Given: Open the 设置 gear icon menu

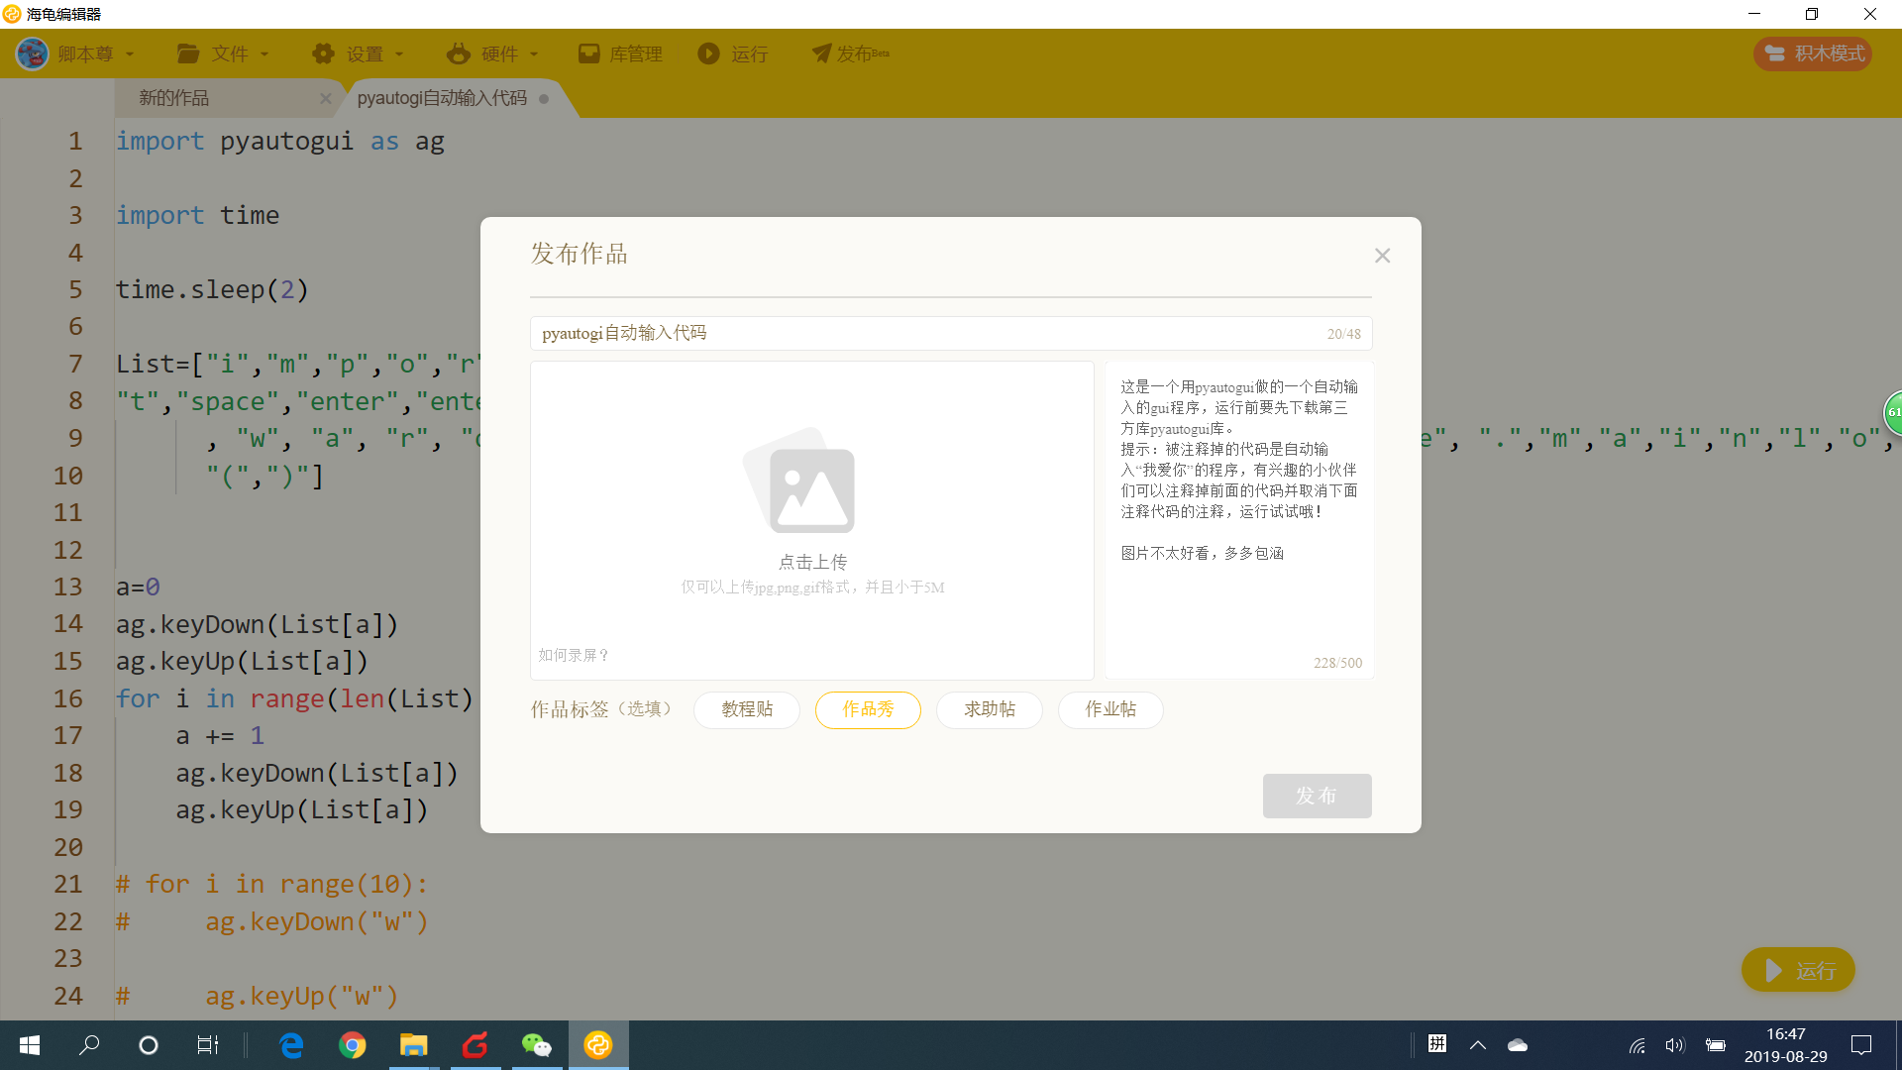Looking at the screenshot, I should click(x=323, y=53).
